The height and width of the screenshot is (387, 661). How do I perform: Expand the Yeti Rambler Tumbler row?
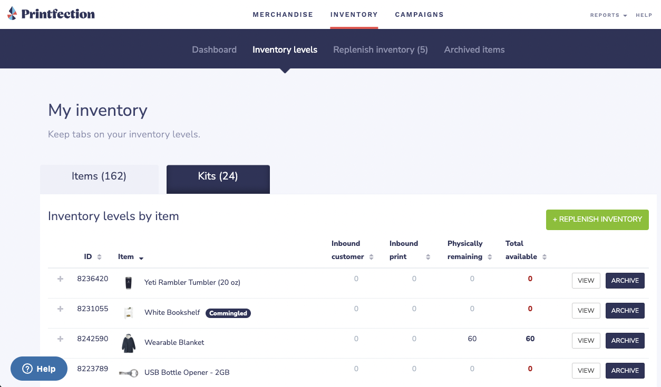click(60, 279)
